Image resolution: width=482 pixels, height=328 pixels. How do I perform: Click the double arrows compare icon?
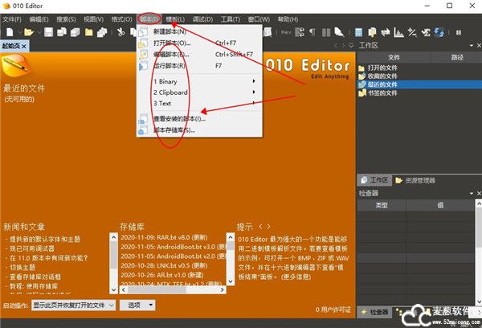385,32
